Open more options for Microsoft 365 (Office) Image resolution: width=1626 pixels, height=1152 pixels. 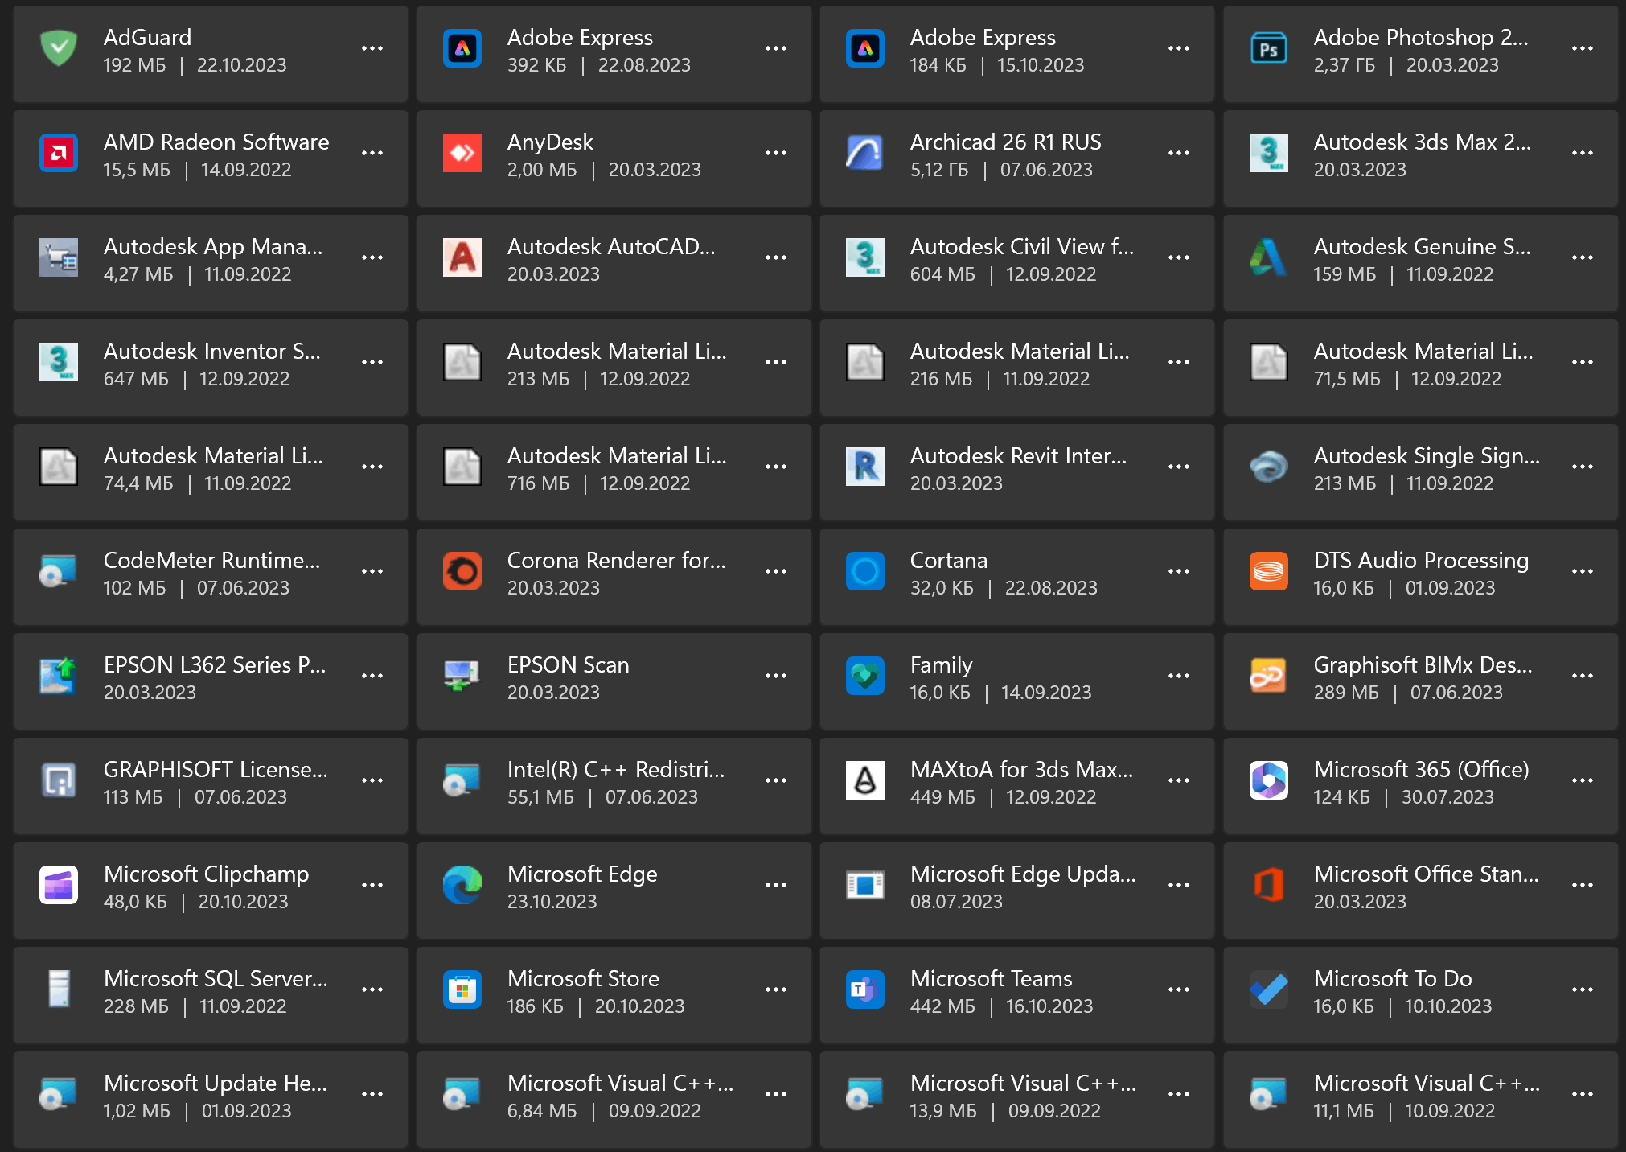(1583, 781)
